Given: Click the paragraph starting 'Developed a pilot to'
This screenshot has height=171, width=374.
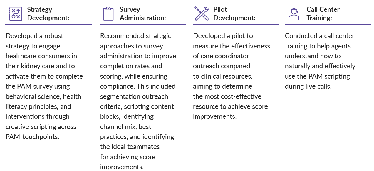Looking at the screenshot, I should (x=232, y=76).
